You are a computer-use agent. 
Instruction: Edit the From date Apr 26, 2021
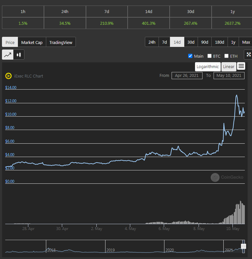[x=187, y=76]
